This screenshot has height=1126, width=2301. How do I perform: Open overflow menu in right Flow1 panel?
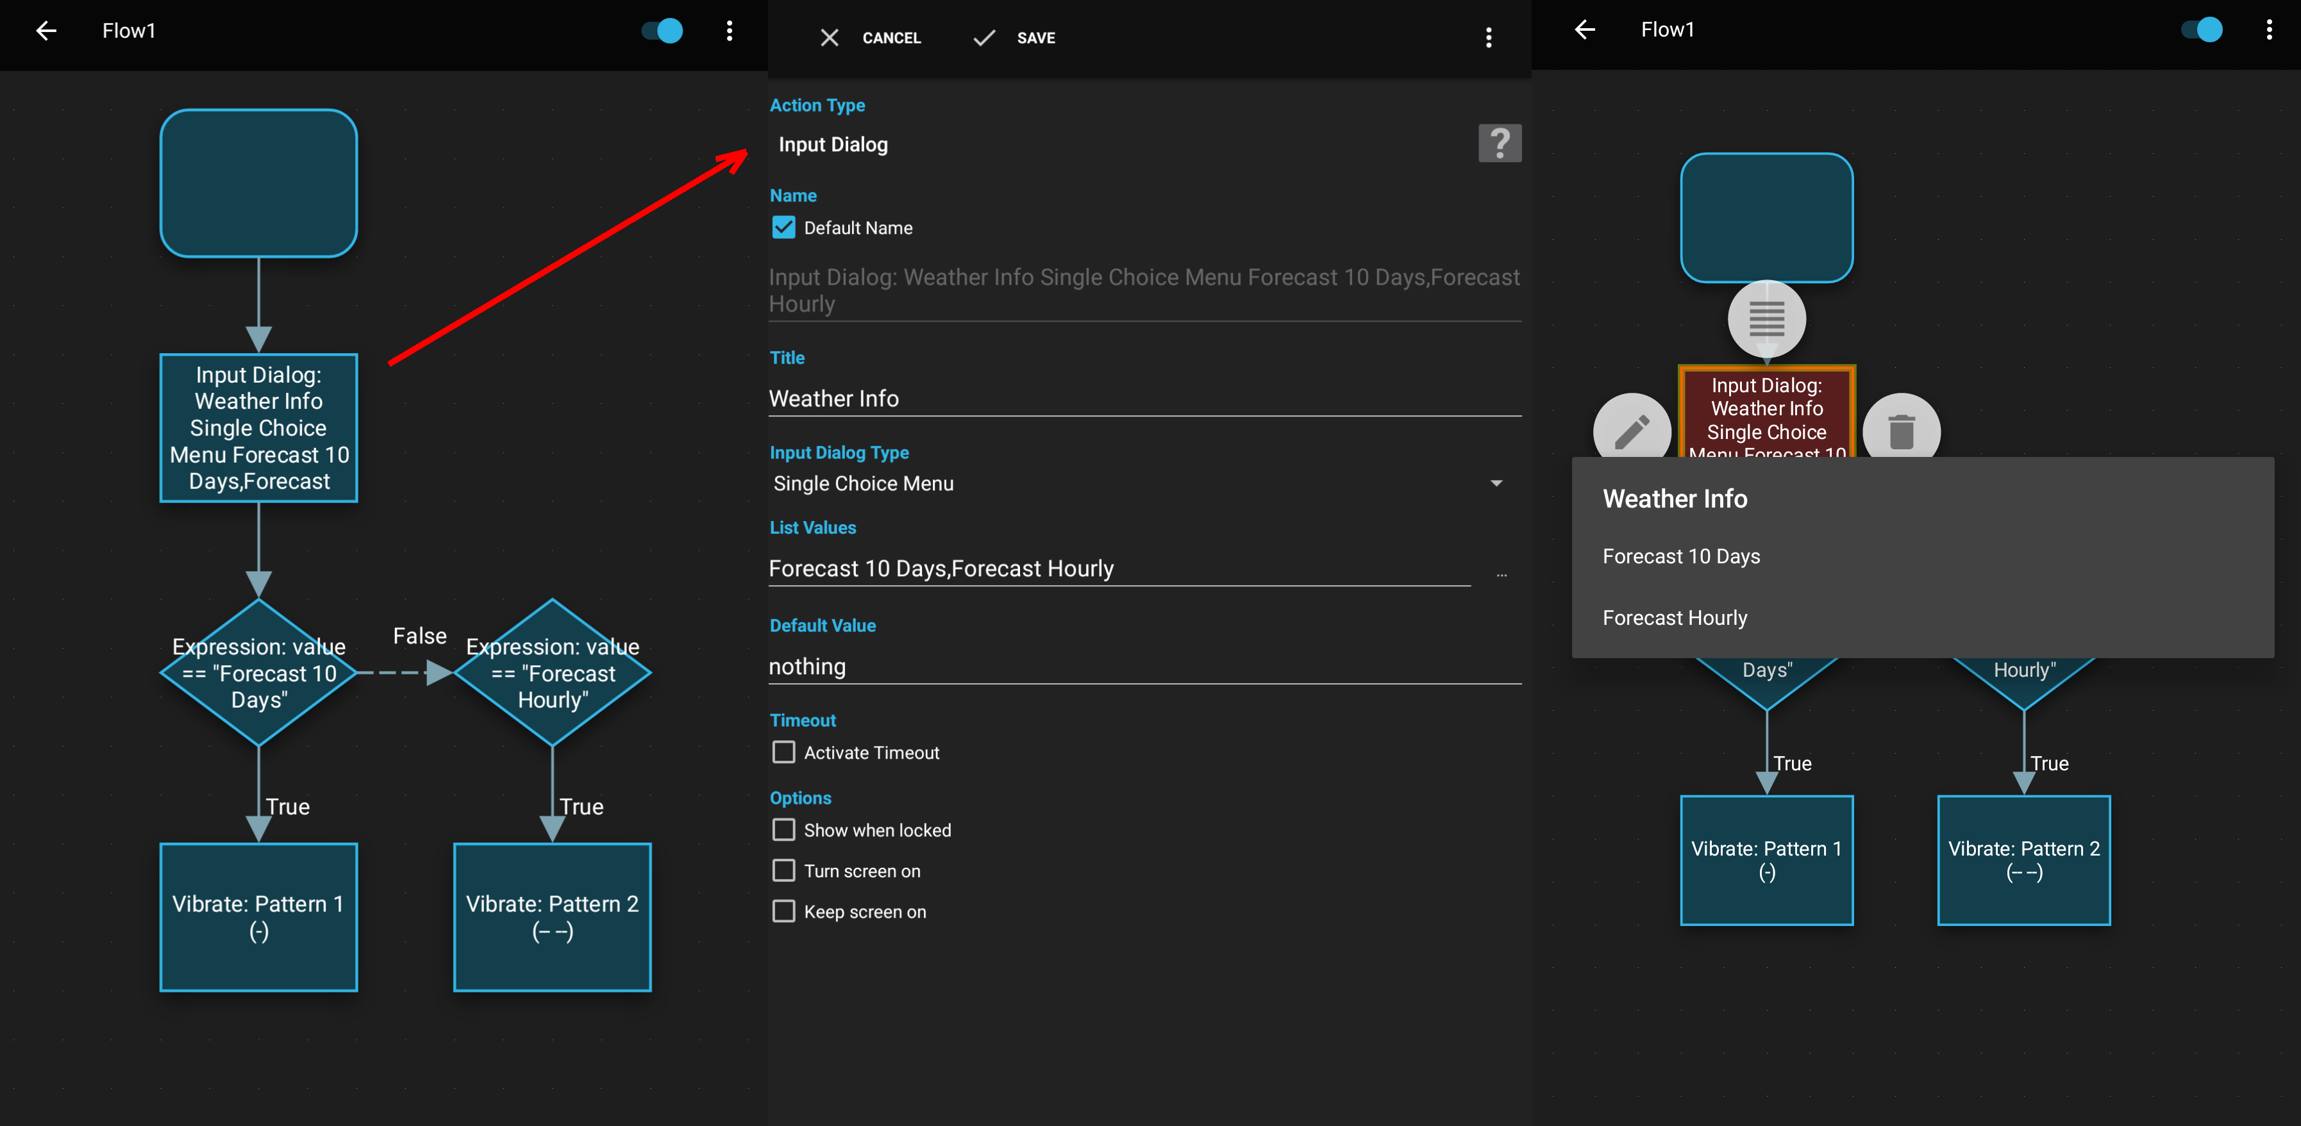click(2269, 29)
